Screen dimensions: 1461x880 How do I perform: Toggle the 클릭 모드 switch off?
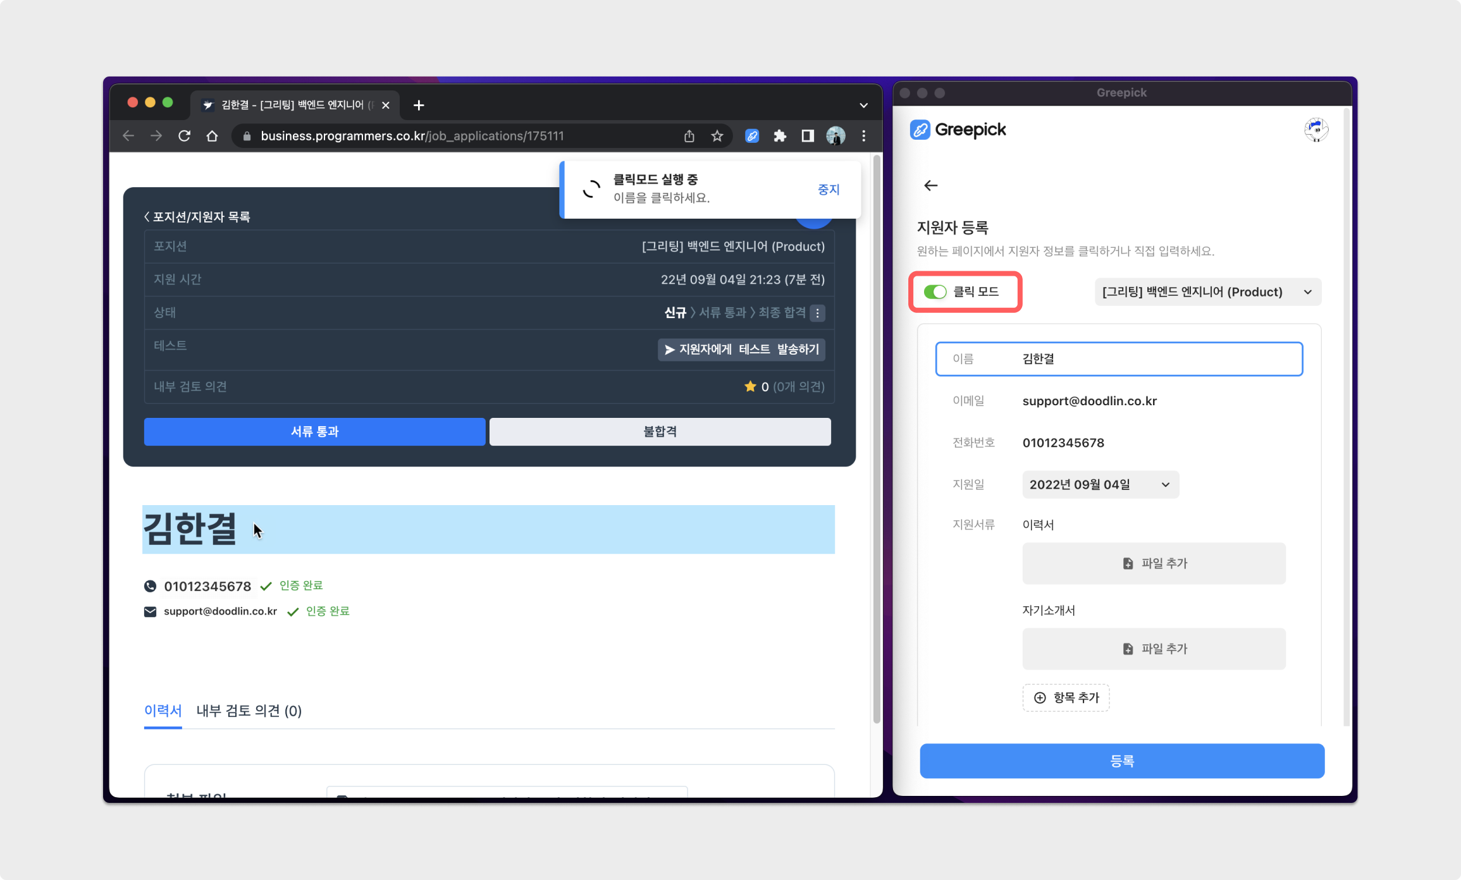click(x=935, y=291)
